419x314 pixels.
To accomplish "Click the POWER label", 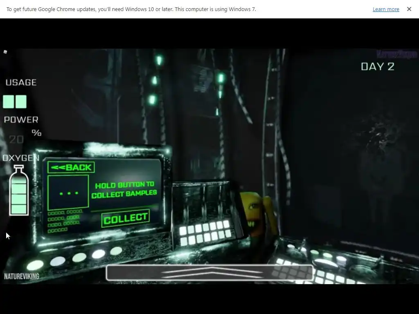I will point(21,120).
